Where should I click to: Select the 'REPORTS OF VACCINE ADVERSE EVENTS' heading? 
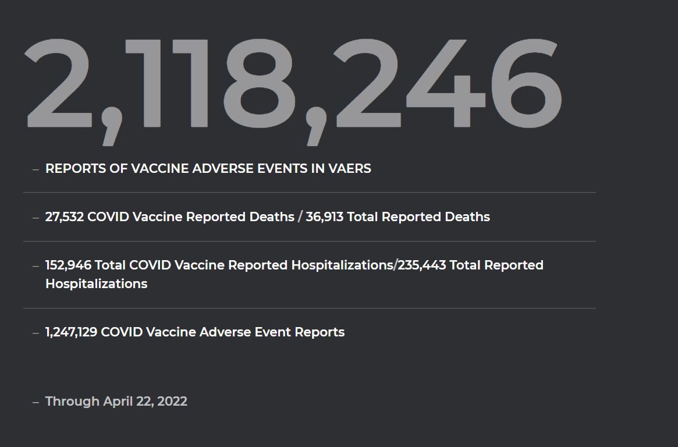coord(208,169)
